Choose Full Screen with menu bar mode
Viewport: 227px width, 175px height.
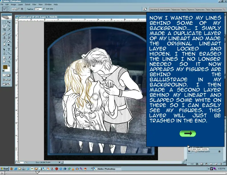click(7, 80)
